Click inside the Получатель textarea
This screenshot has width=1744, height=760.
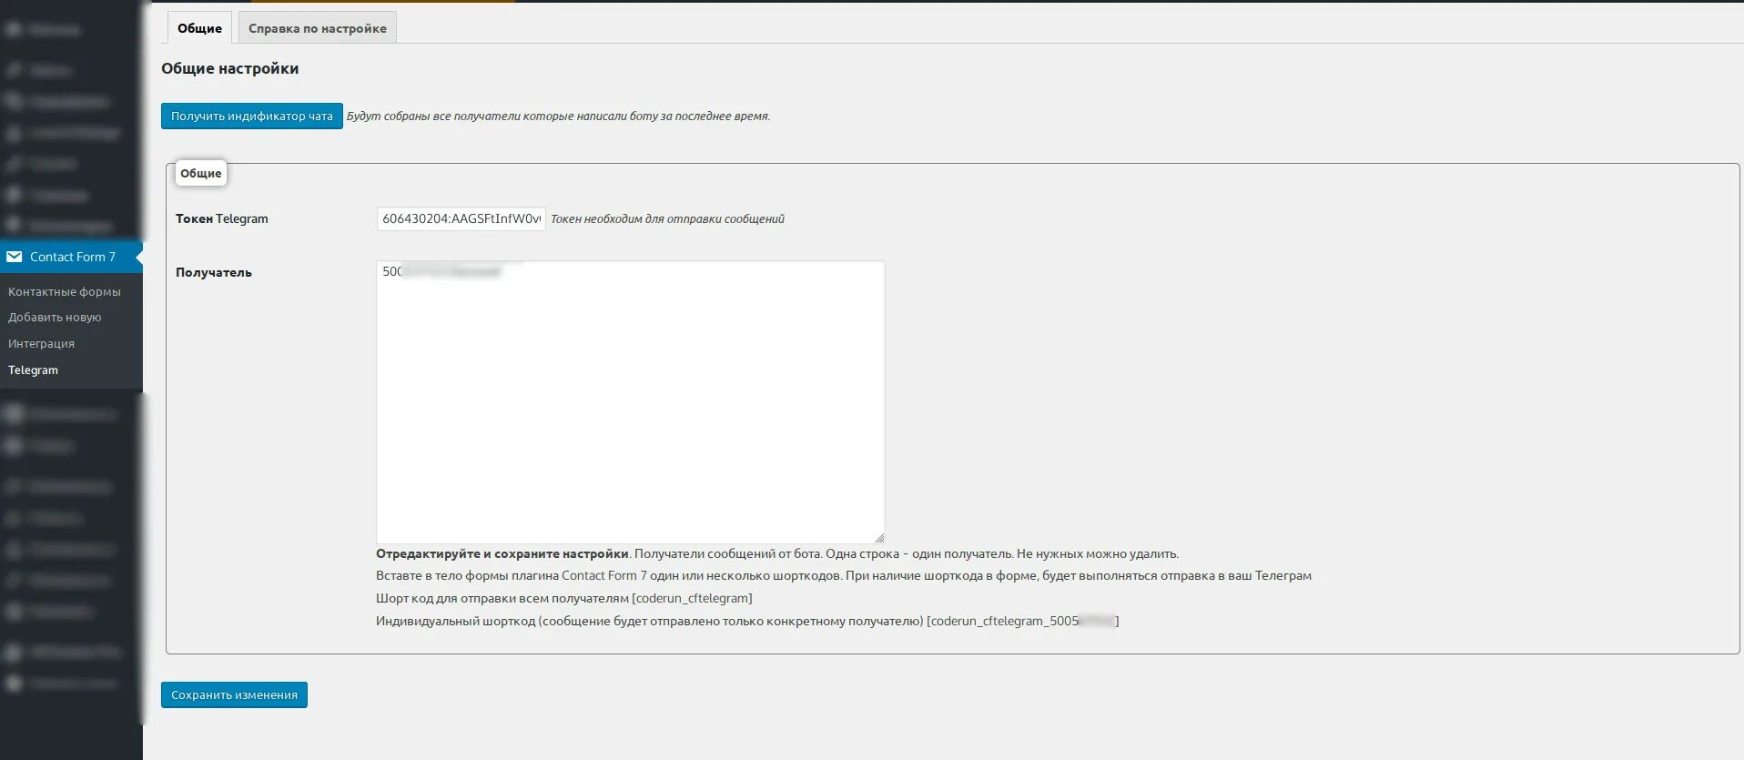coord(630,402)
